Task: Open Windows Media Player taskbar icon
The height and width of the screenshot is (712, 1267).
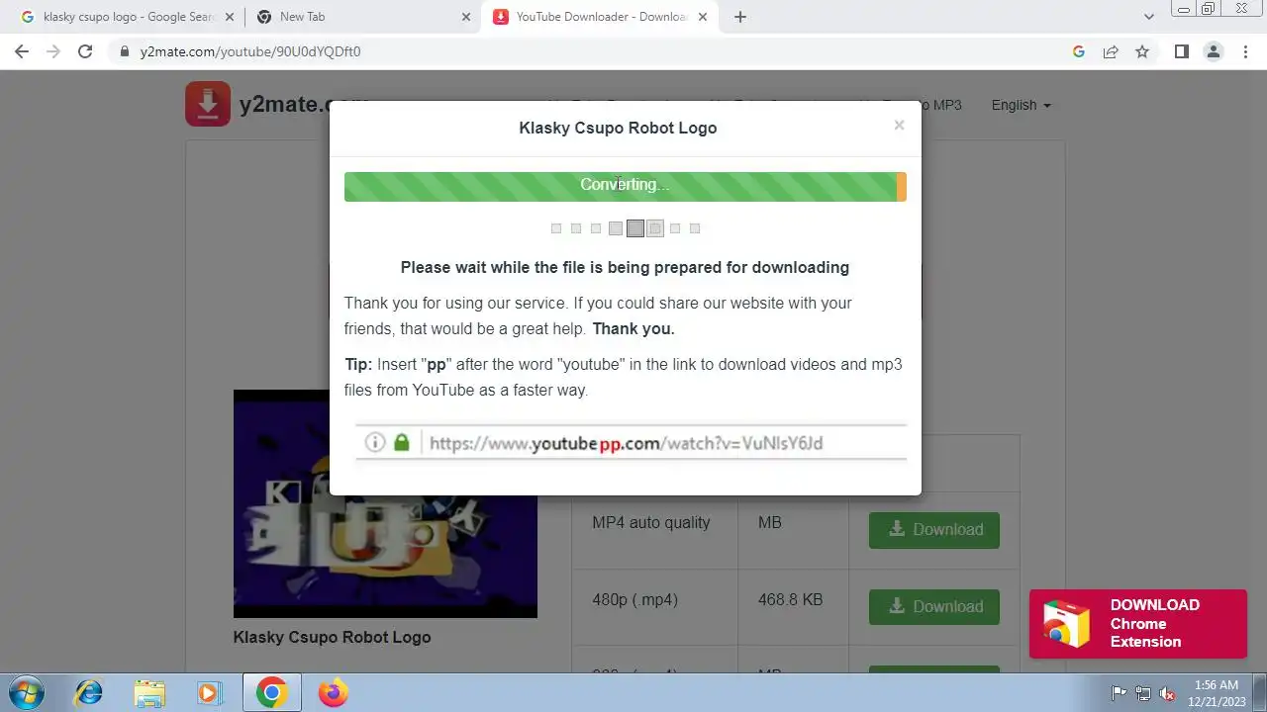Action: [x=210, y=693]
